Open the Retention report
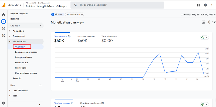The height and width of the screenshot is (107, 216). click(x=18, y=78)
